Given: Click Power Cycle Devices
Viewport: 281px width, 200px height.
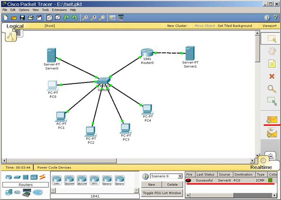Looking at the screenshot, I should [54, 168].
